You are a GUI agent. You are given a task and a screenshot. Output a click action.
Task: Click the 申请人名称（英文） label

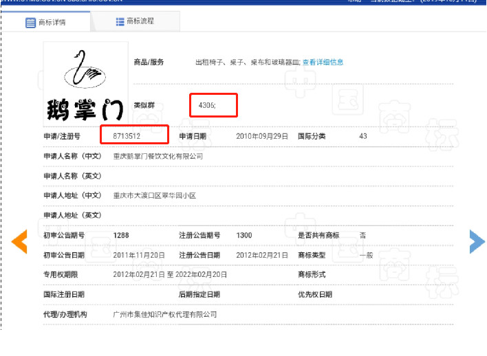[72, 176]
